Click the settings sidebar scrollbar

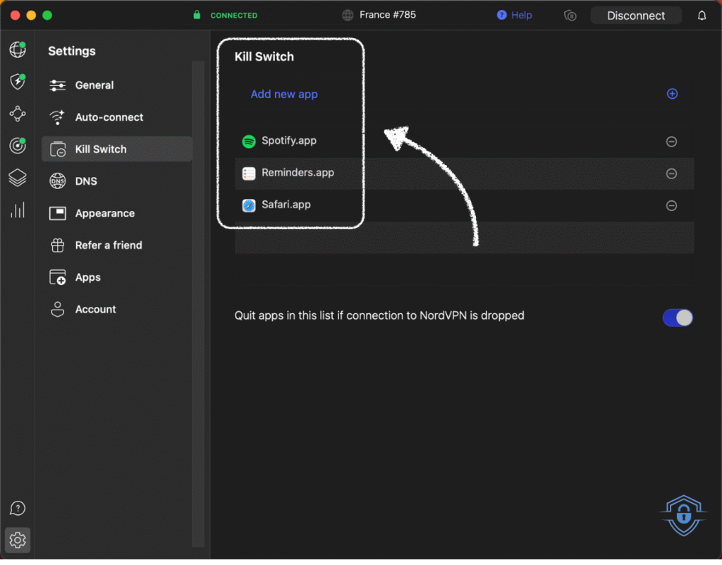point(198,304)
